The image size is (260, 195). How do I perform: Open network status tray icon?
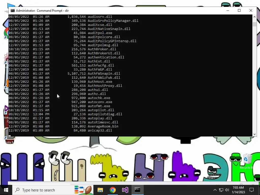pos(221,190)
